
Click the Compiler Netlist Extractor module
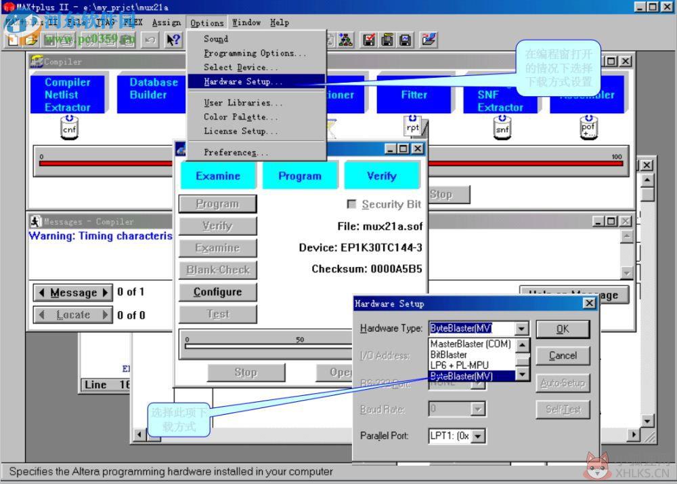(67, 95)
